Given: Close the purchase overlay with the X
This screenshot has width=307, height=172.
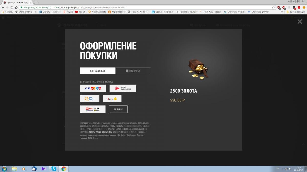Looking at the screenshot, I should pos(300,22).
